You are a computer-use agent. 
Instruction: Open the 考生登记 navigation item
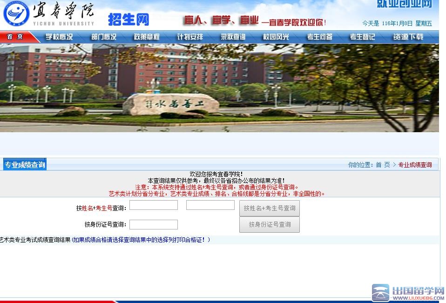coord(362,37)
